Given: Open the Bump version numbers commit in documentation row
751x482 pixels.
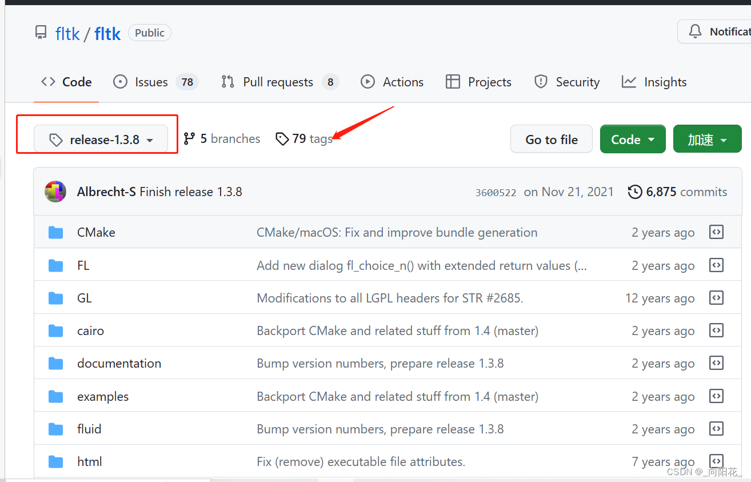Looking at the screenshot, I should click(380, 364).
